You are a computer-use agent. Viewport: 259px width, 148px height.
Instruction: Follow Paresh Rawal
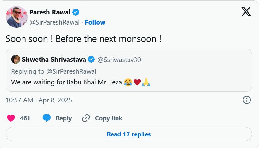pyautogui.click(x=95, y=22)
